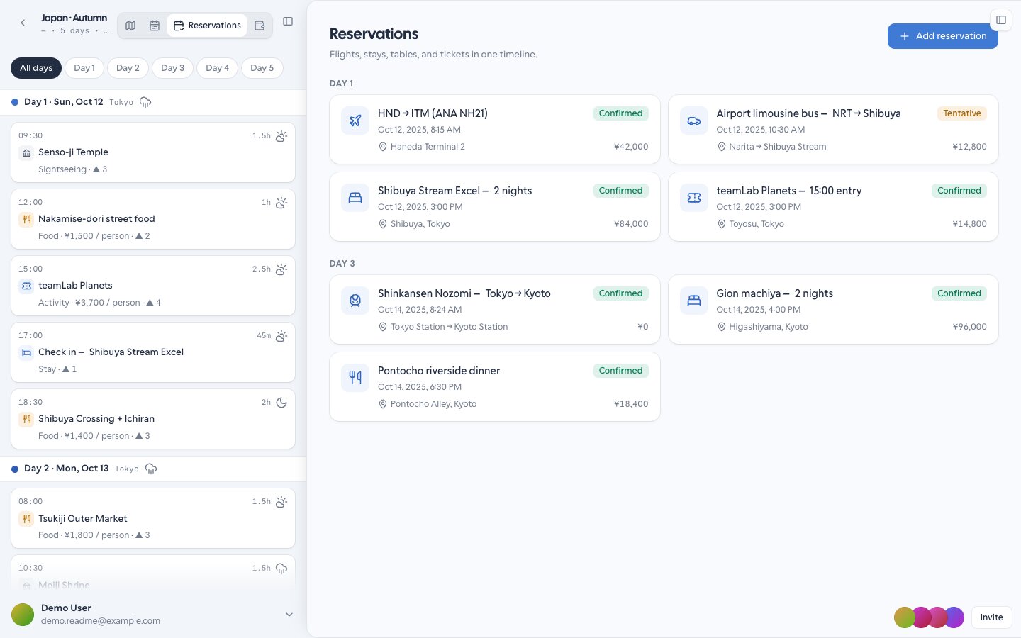The height and width of the screenshot is (638, 1021).
Task: Open the wallet budget view
Action: click(x=260, y=26)
